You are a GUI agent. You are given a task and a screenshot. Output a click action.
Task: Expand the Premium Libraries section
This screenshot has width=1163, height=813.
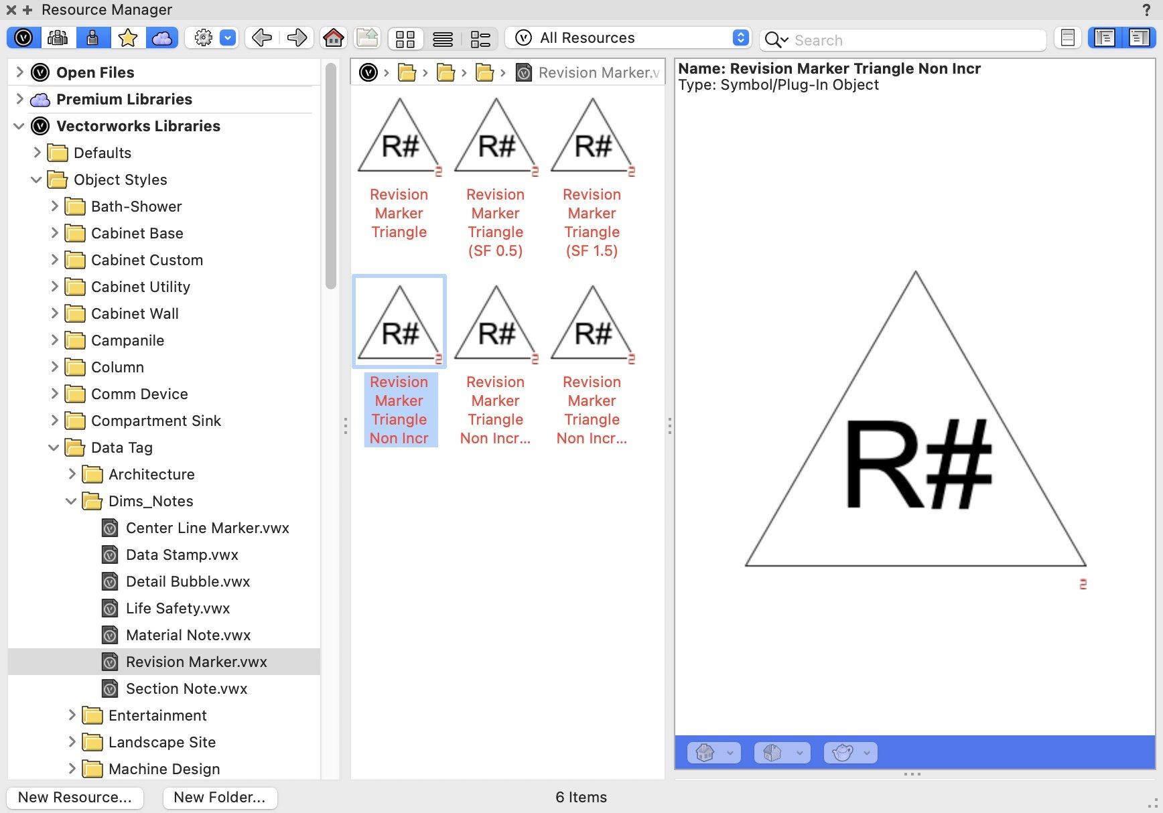coord(19,99)
